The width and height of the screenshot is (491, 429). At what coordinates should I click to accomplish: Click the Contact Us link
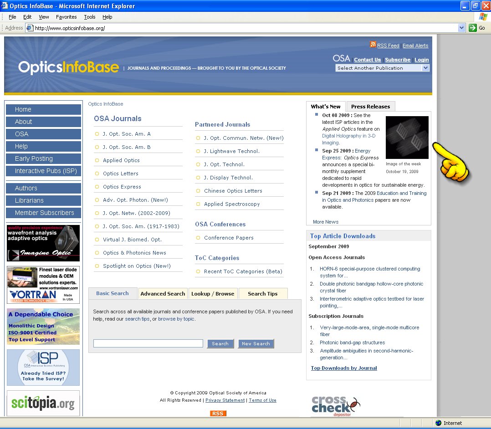tap(367, 60)
